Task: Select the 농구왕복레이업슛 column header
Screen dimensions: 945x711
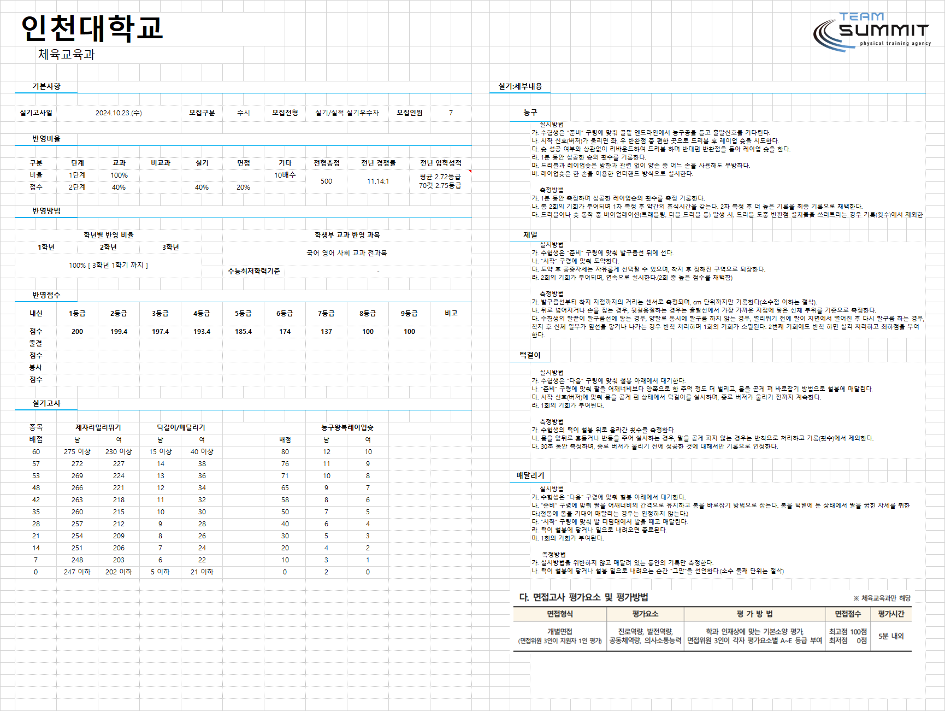Action: point(347,427)
